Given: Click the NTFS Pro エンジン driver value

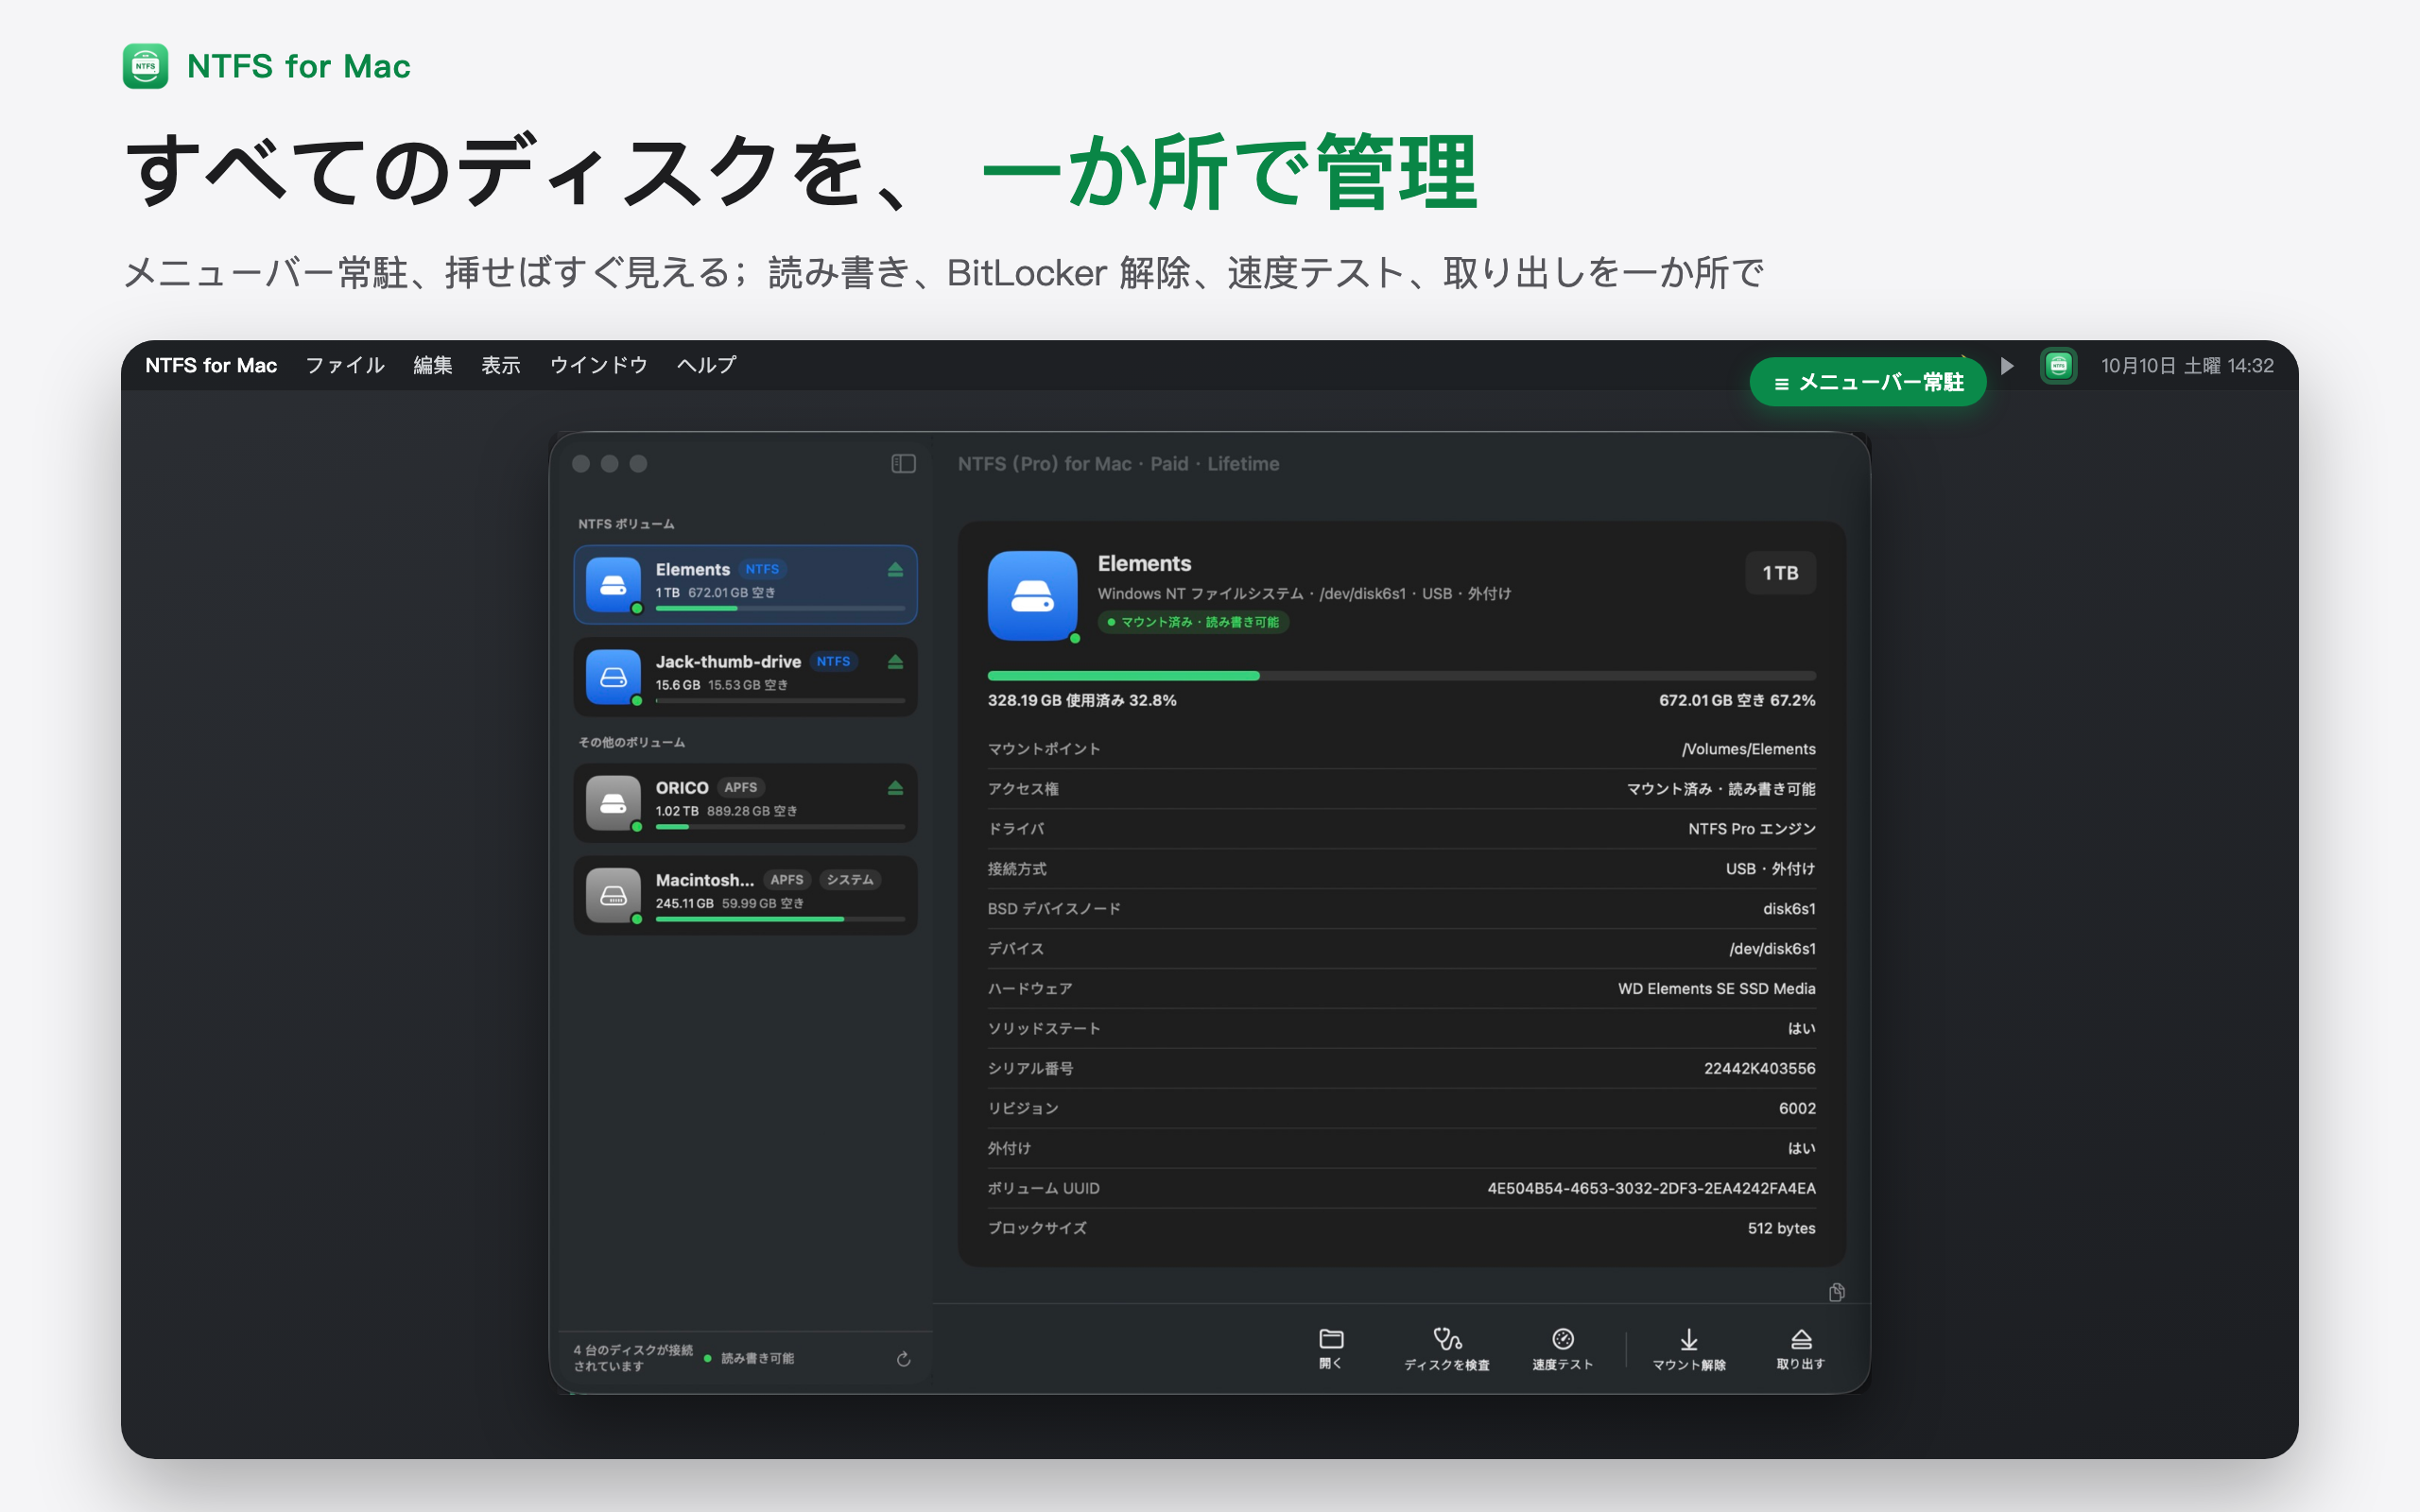Looking at the screenshot, I should 1751,829.
